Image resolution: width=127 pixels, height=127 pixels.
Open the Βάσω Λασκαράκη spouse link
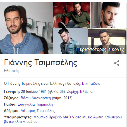pos(36,98)
